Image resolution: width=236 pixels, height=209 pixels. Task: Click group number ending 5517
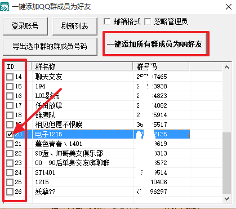click(152, 124)
